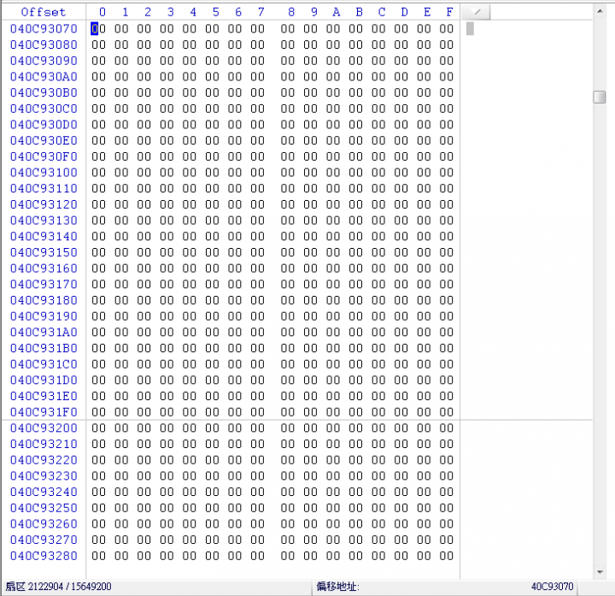Screen dimensions: 615x596
Task: Select offset row 040C93170
Action: pyautogui.click(x=44, y=284)
